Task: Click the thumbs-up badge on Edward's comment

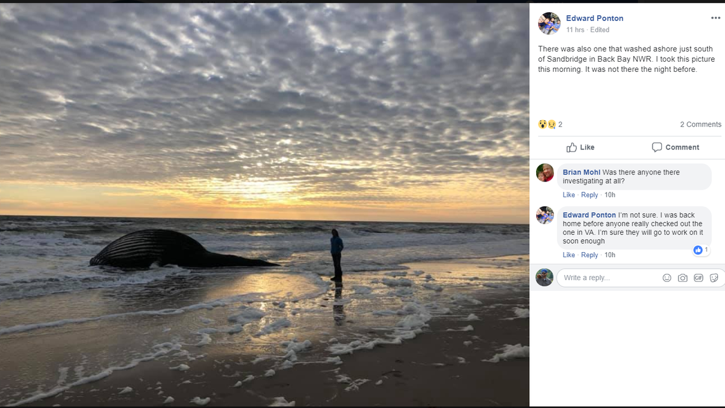Action: coord(698,250)
